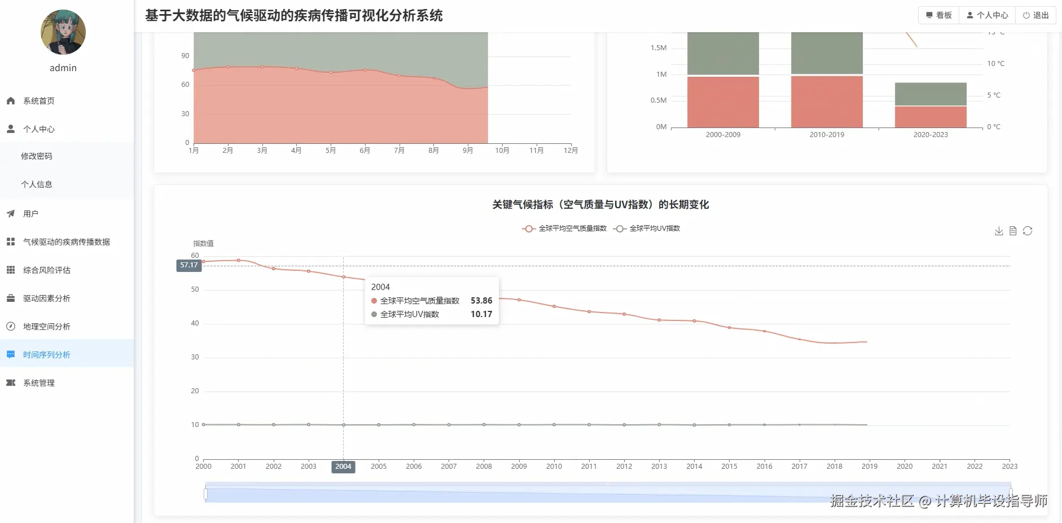
Task: Open 修改密码 submenu item
Action: coord(67,156)
